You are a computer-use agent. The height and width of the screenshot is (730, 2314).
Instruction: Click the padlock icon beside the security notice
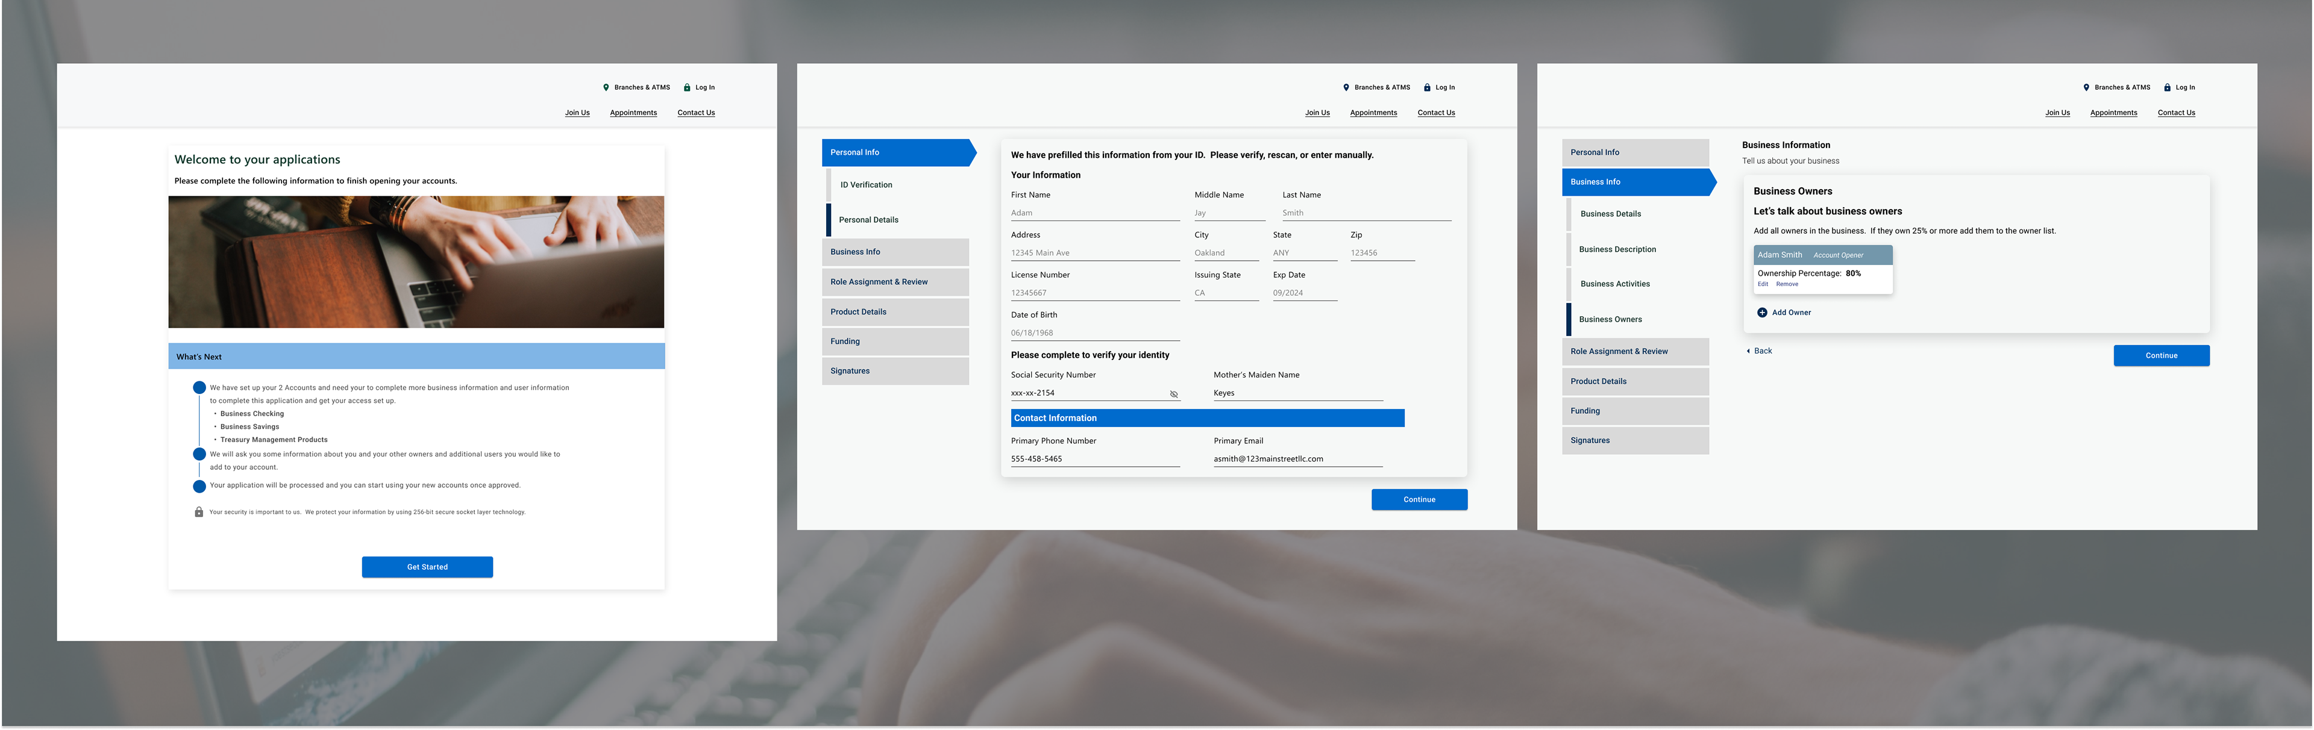click(198, 512)
